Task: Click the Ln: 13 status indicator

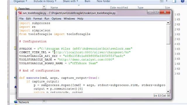Action: [x=157, y=96]
